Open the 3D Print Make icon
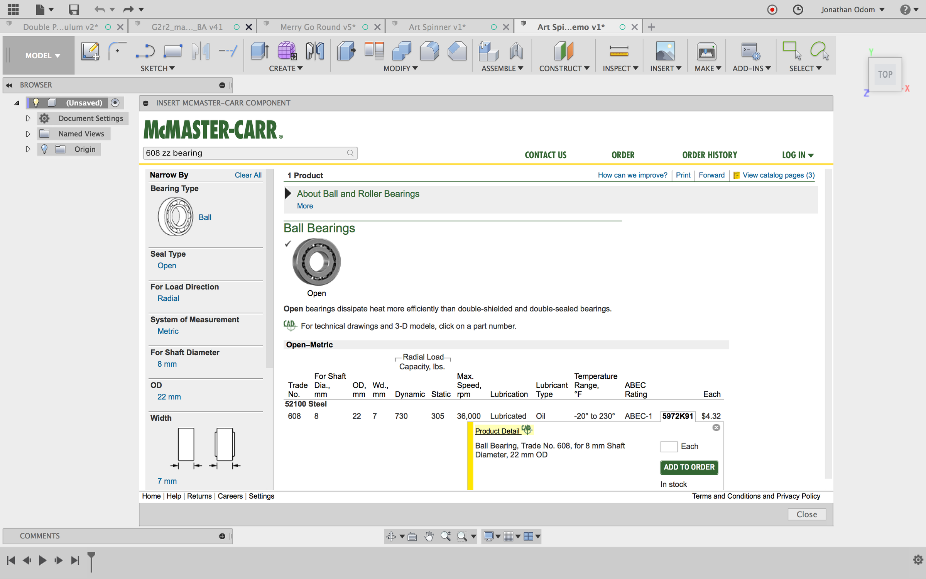This screenshot has height=579, width=926. 706,51
